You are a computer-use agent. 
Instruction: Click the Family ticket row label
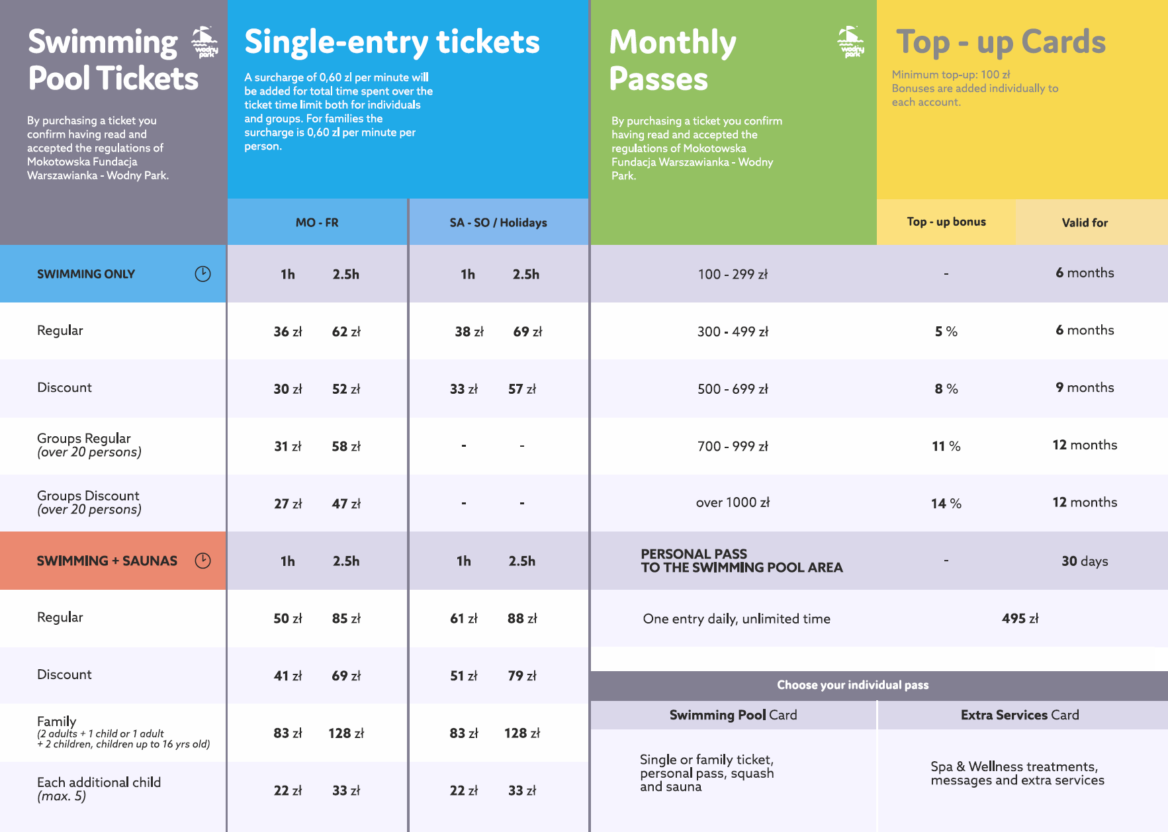coord(57,721)
